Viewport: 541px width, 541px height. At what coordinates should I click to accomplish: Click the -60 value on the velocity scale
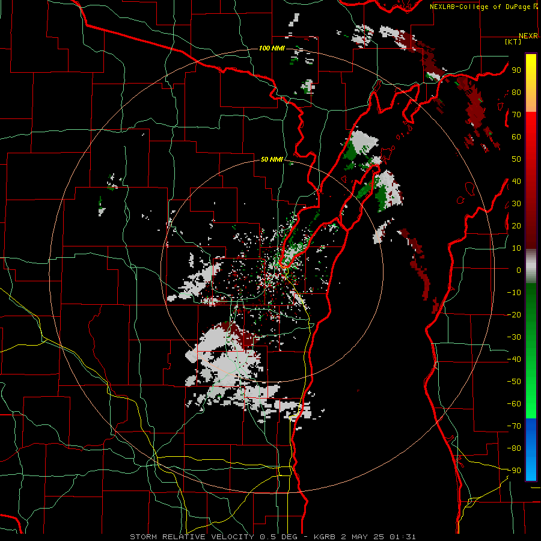(x=514, y=404)
